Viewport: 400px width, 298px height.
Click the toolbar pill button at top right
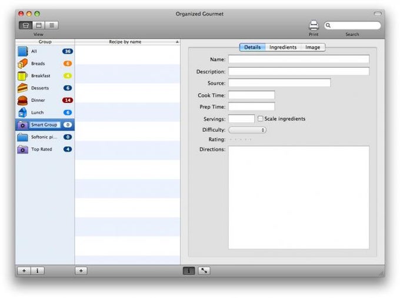[x=378, y=14]
